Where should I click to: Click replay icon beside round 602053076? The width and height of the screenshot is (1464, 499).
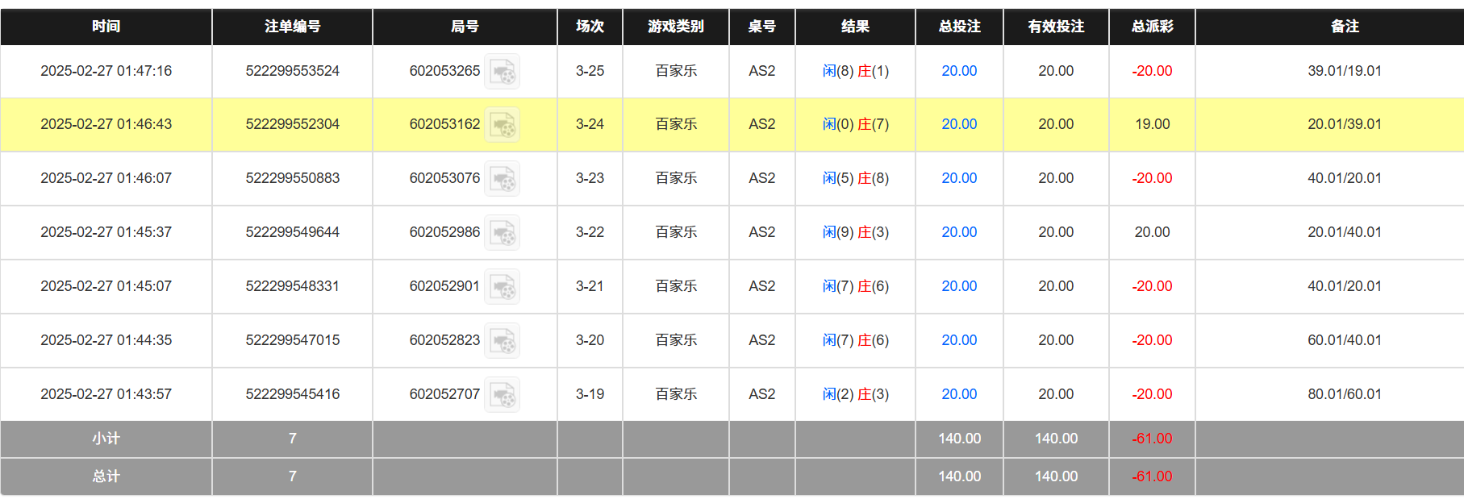pos(502,179)
